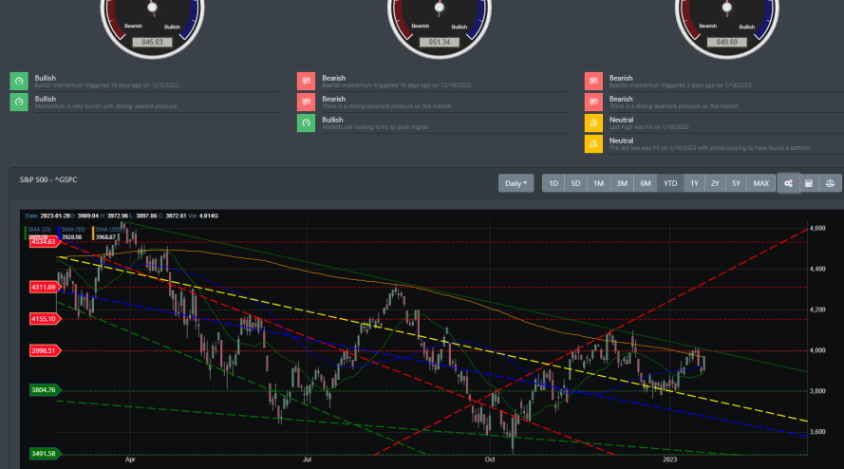The image size is (844, 469).
Task: Click red icon beside Bearish 1/18/2023 signal
Action: tap(593, 81)
